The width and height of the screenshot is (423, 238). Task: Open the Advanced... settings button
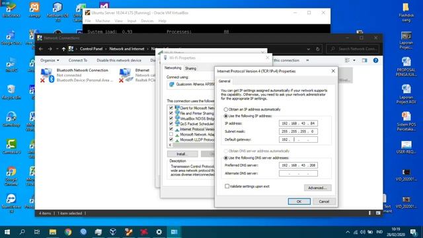click(317, 188)
